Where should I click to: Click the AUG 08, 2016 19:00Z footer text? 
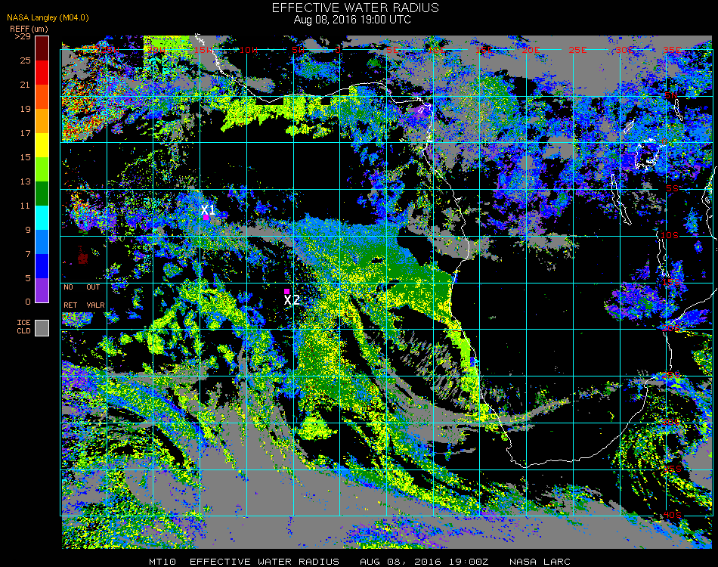pos(424,562)
